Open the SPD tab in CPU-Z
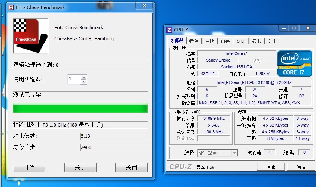 point(241,41)
